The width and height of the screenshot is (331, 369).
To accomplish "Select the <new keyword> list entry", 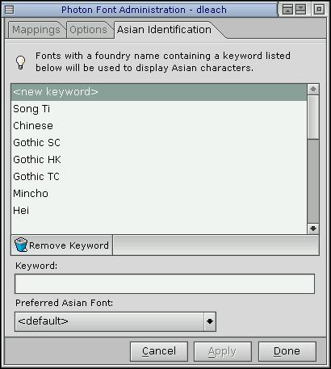I will pyautogui.click(x=159, y=92).
